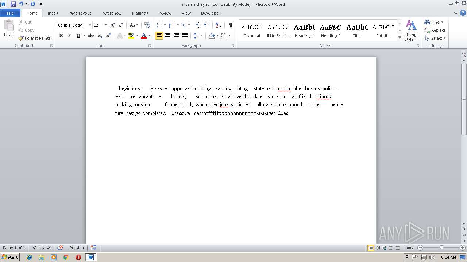Open Find in Editing group
467x262 pixels.
[x=432, y=22]
